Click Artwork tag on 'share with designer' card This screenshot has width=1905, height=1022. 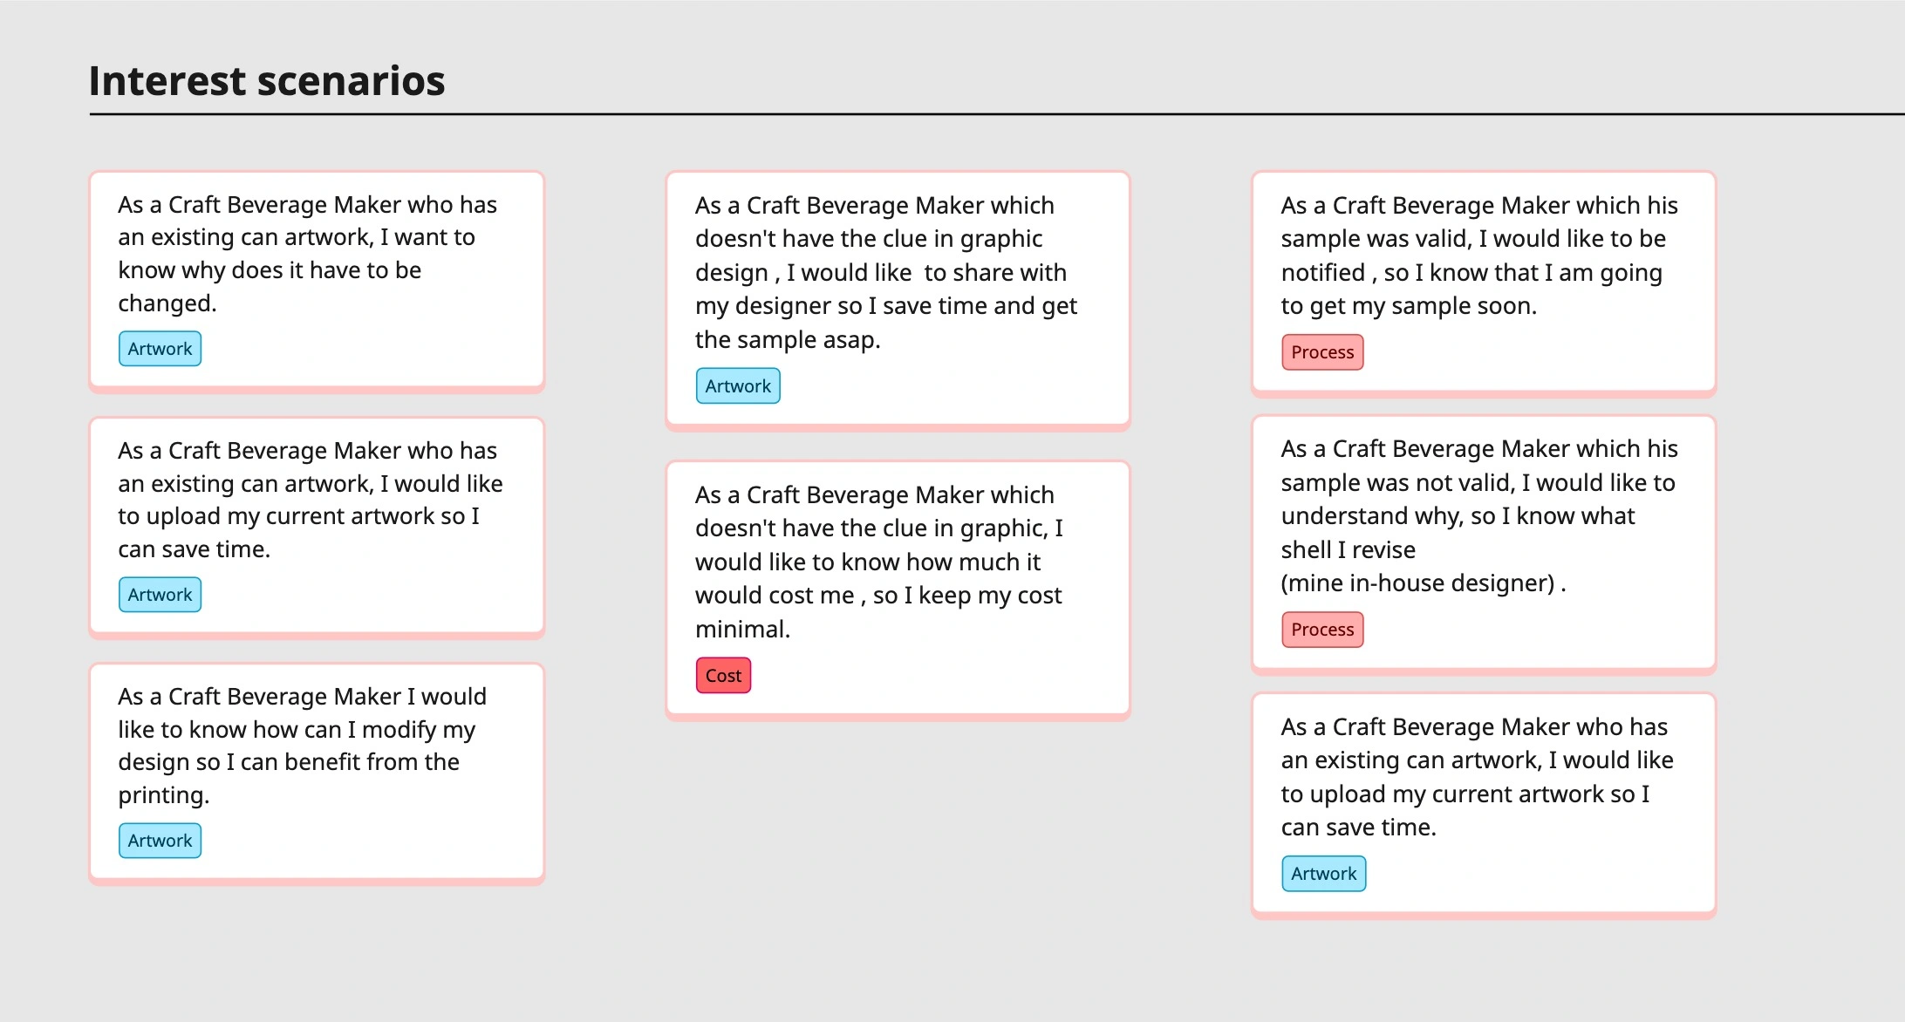738,386
